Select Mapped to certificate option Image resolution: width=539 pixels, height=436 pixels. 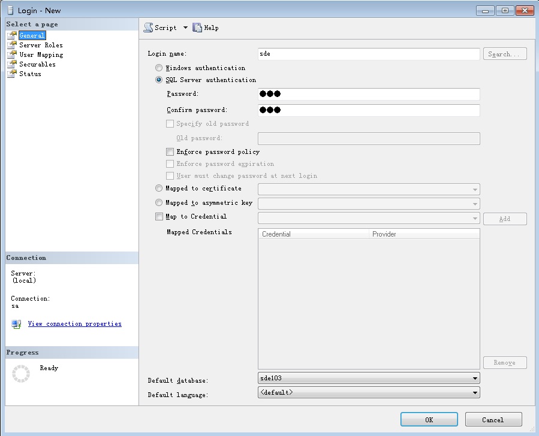coord(158,188)
